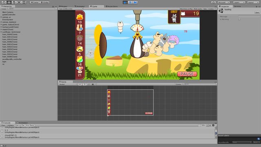Expand canvas_topmost in the Hierarchy
Image resolution: width=261 pixels, height=147 pixels.
click(1, 22)
